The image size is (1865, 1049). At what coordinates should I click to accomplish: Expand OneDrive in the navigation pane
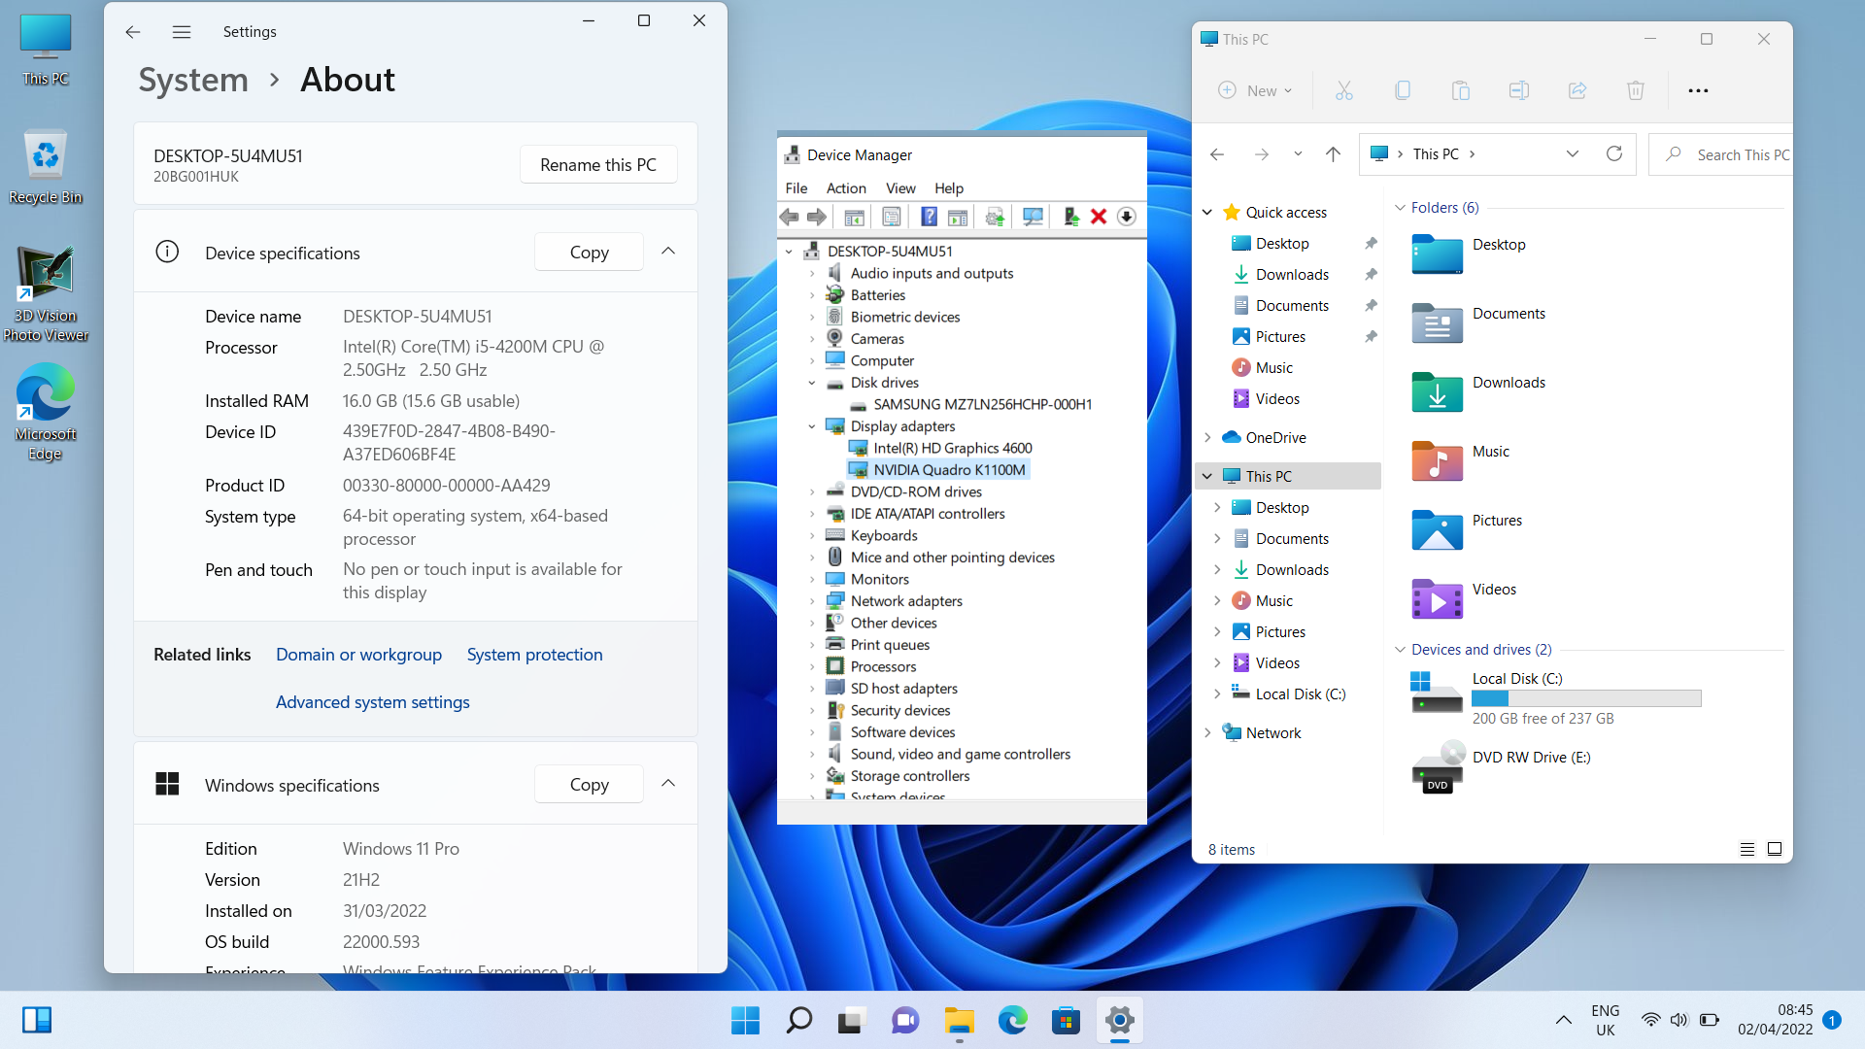coord(1207,438)
